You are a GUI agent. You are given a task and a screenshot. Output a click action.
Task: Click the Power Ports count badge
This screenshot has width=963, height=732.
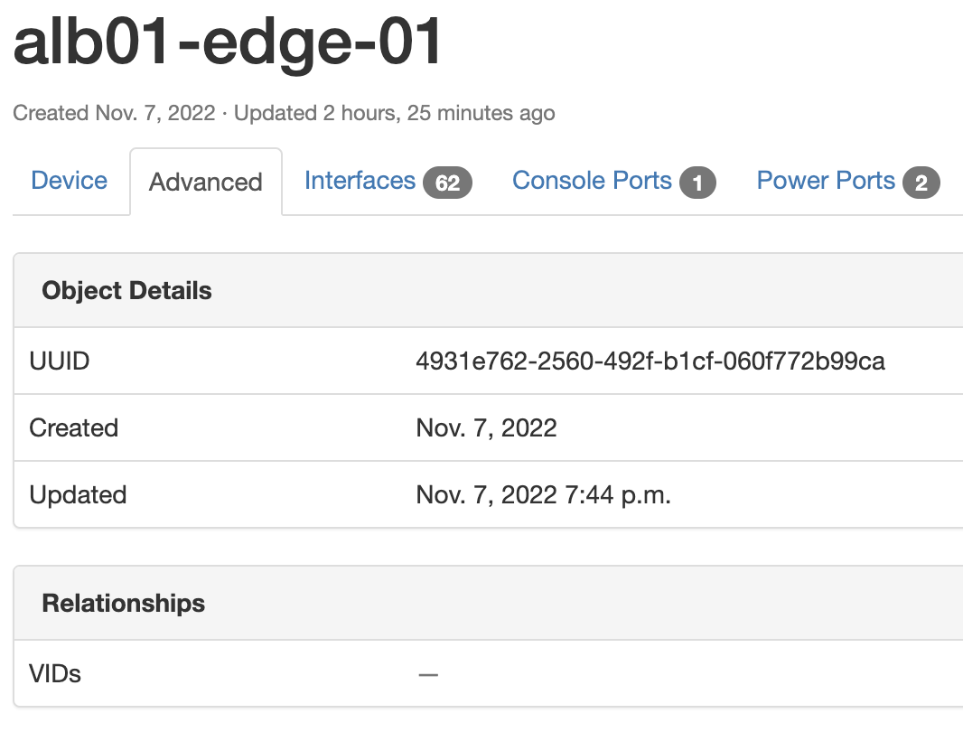tap(921, 183)
